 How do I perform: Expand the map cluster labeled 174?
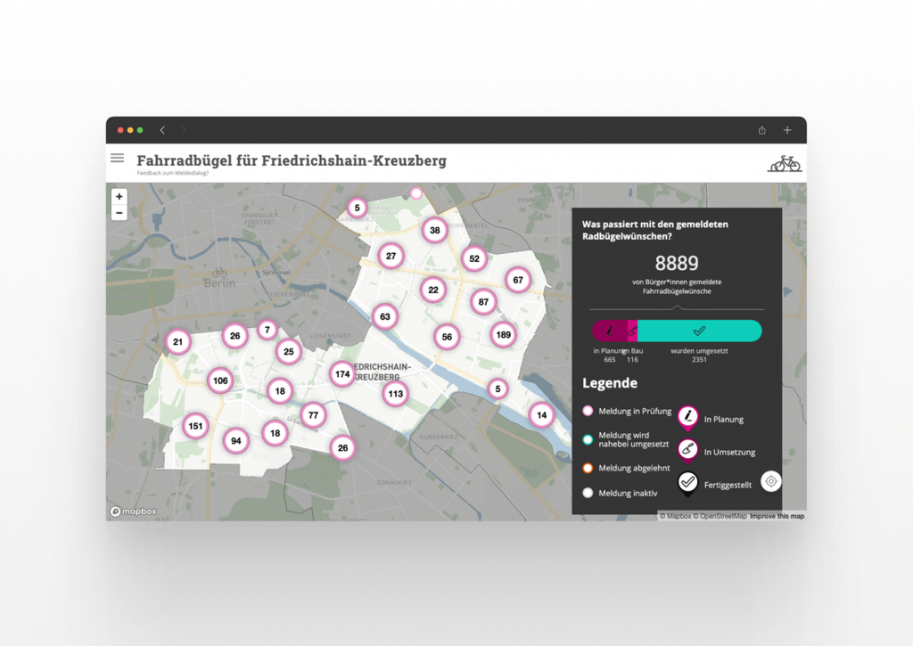pos(342,374)
